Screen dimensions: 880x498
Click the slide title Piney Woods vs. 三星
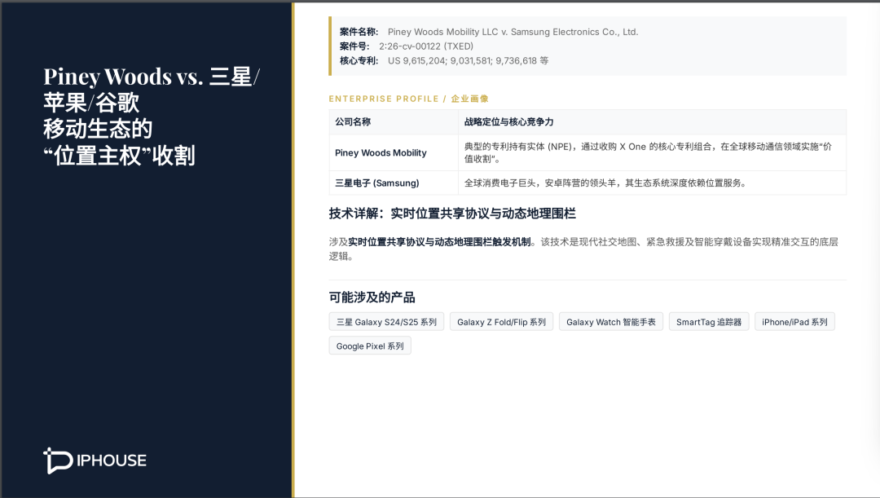tap(151, 77)
